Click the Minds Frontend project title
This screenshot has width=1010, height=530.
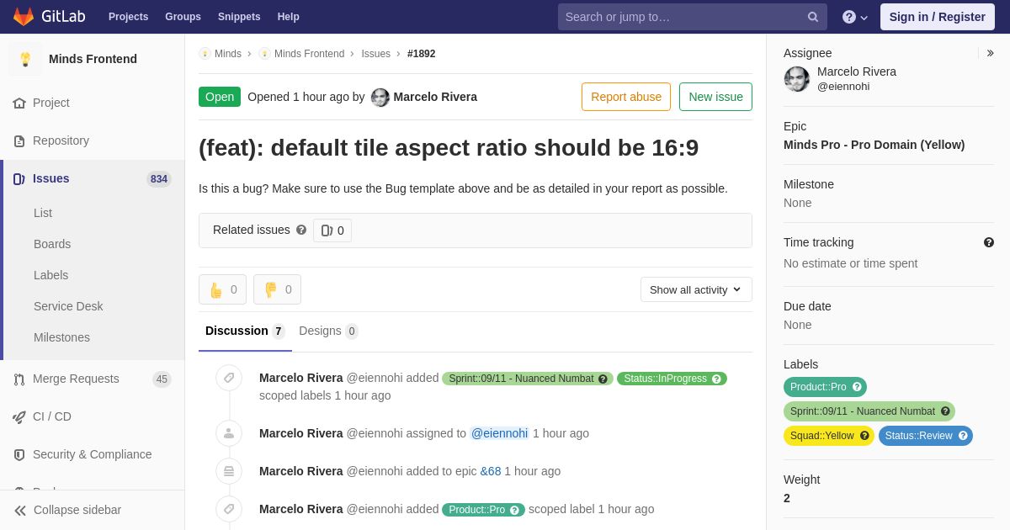tap(93, 59)
